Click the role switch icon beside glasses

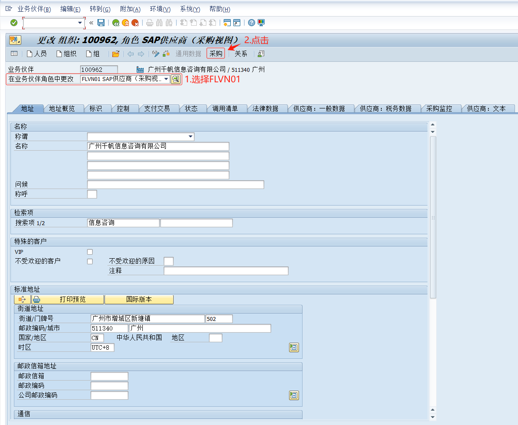click(x=166, y=54)
